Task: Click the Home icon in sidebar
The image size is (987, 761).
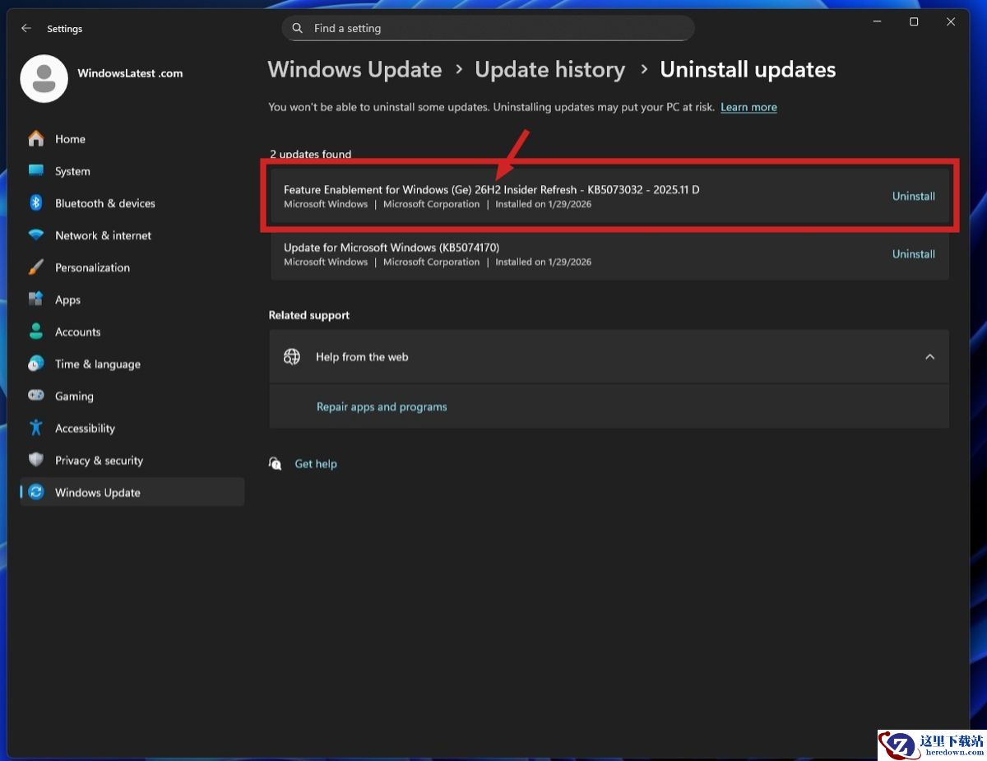Action: coord(36,139)
